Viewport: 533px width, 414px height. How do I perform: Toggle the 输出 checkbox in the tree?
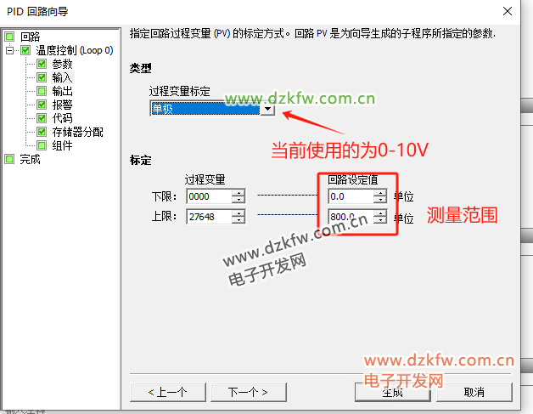(42, 91)
